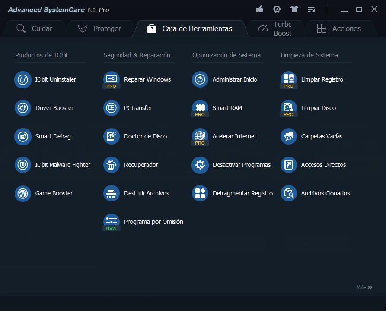The height and width of the screenshot is (311, 386).
Task: Open the Smart Defrag icon
Action: tap(23, 137)
